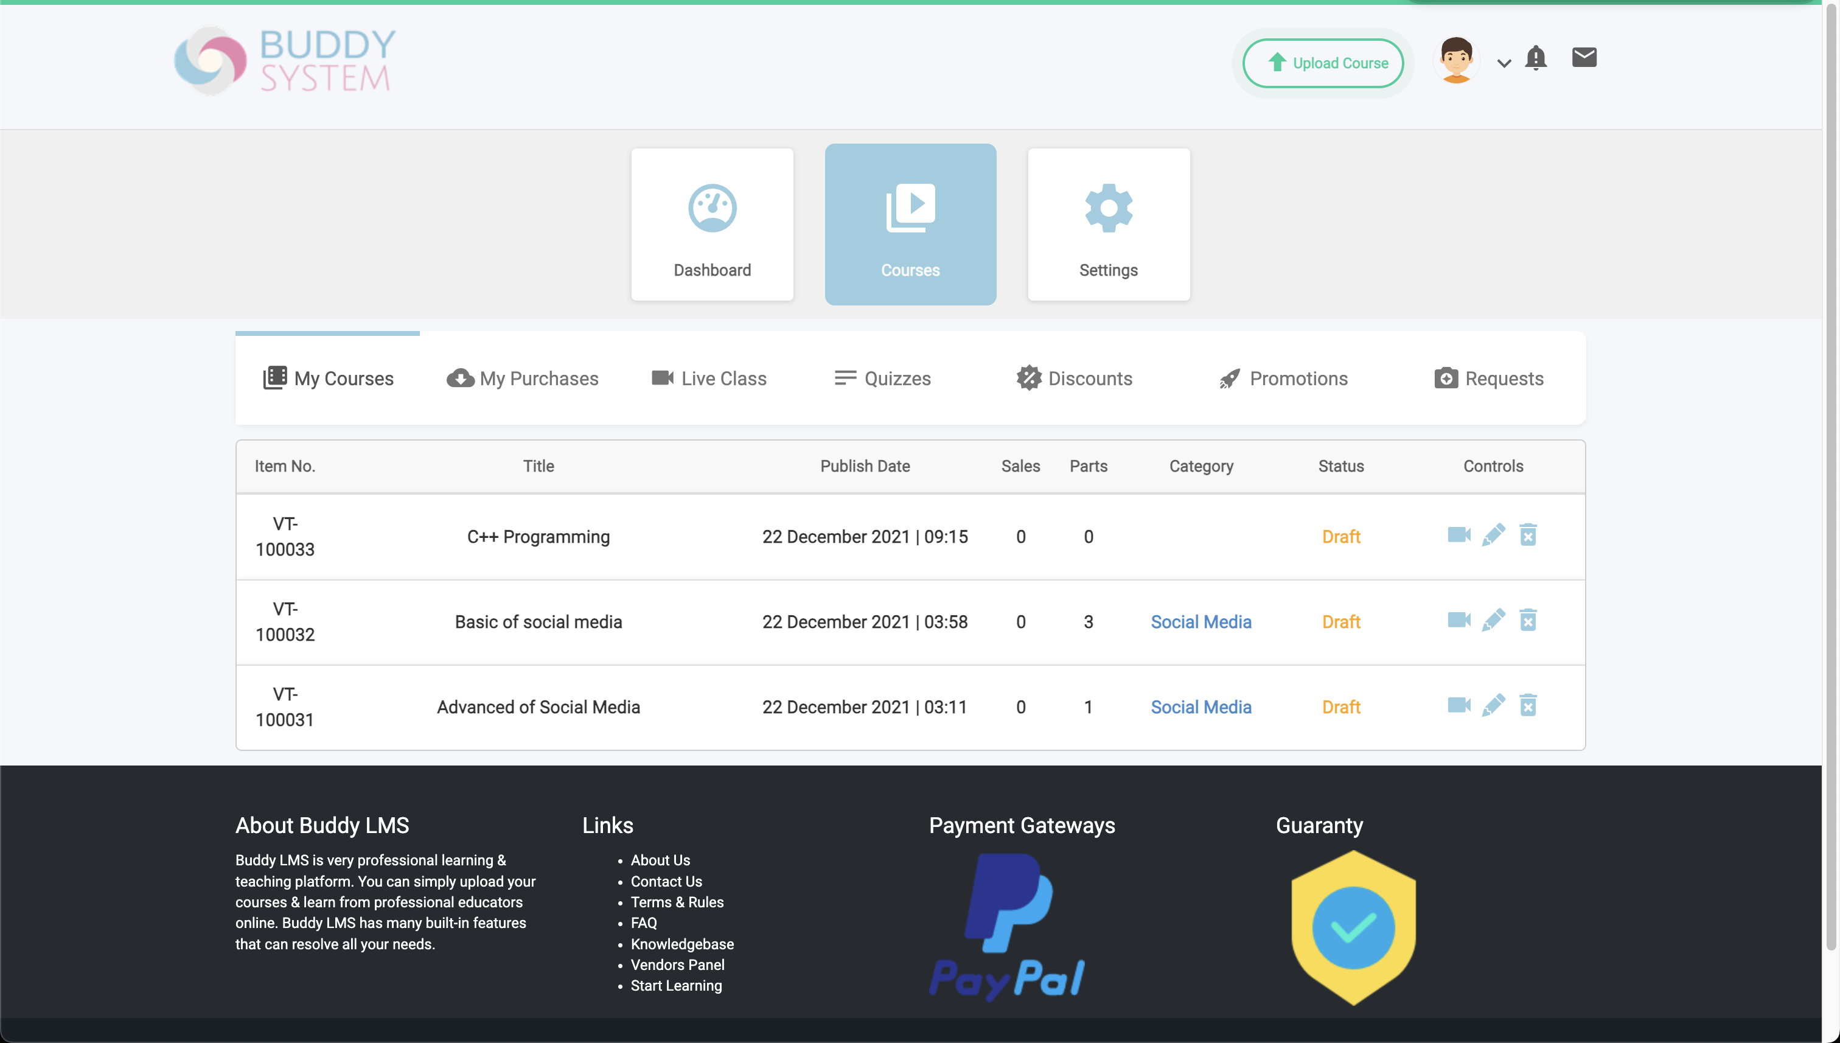This screenshot has width=1840, height=1043.
Task: Open Social Media category link for VT-100032
Action: (1201, 622)
